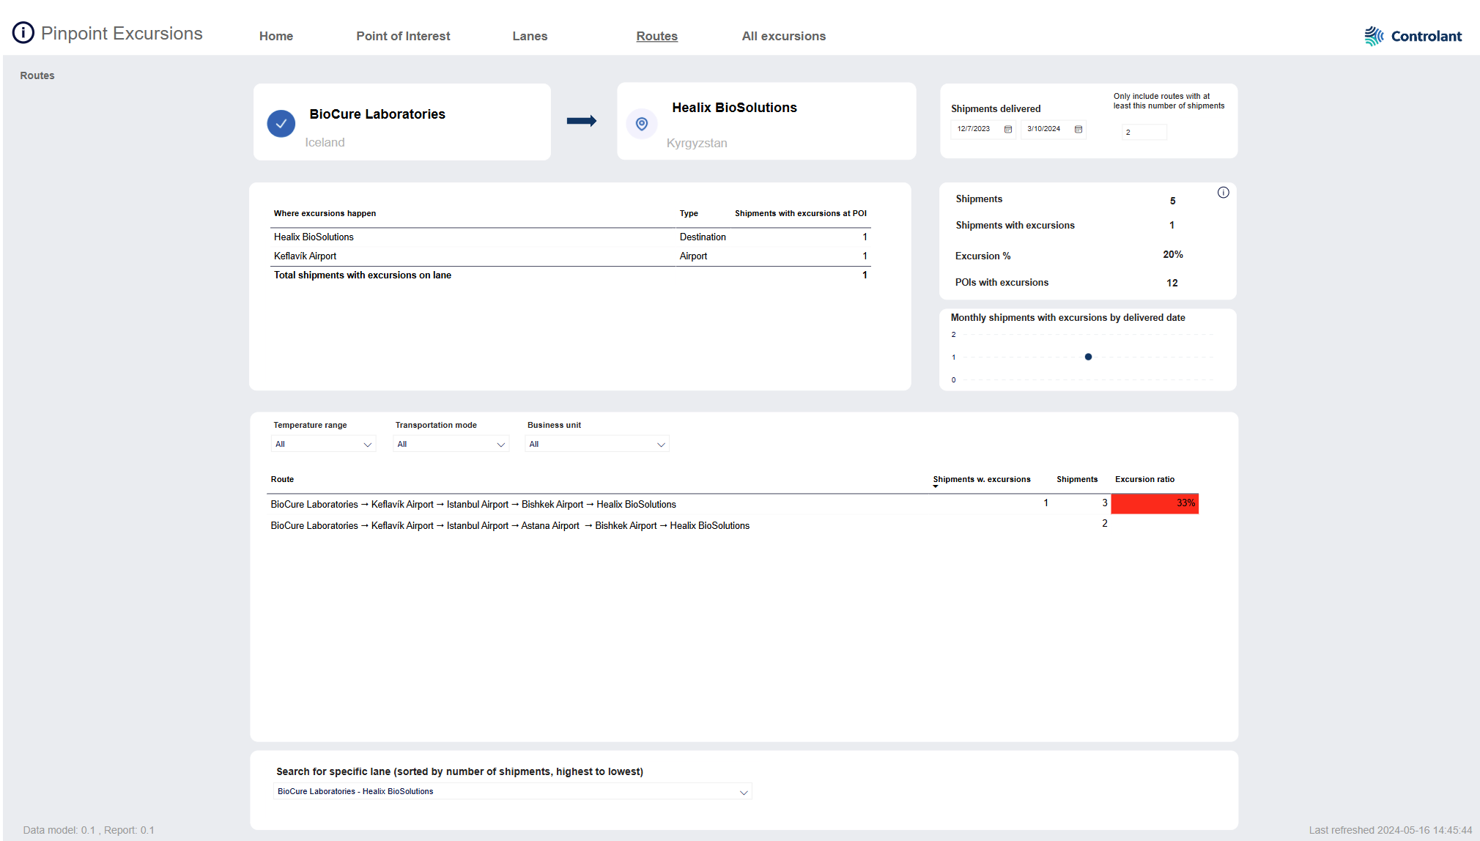
Task: Click the Airport type cell
Action: [693, 256]
